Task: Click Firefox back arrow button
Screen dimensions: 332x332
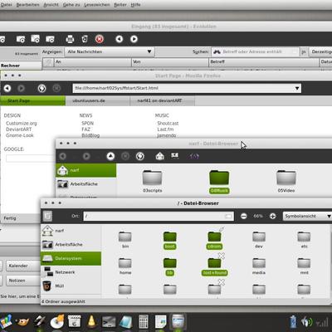Action: [7, 88]
